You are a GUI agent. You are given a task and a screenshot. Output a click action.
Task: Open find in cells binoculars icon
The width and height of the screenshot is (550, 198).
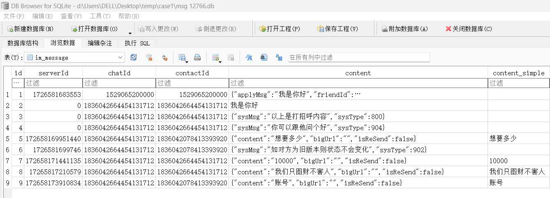264,58
